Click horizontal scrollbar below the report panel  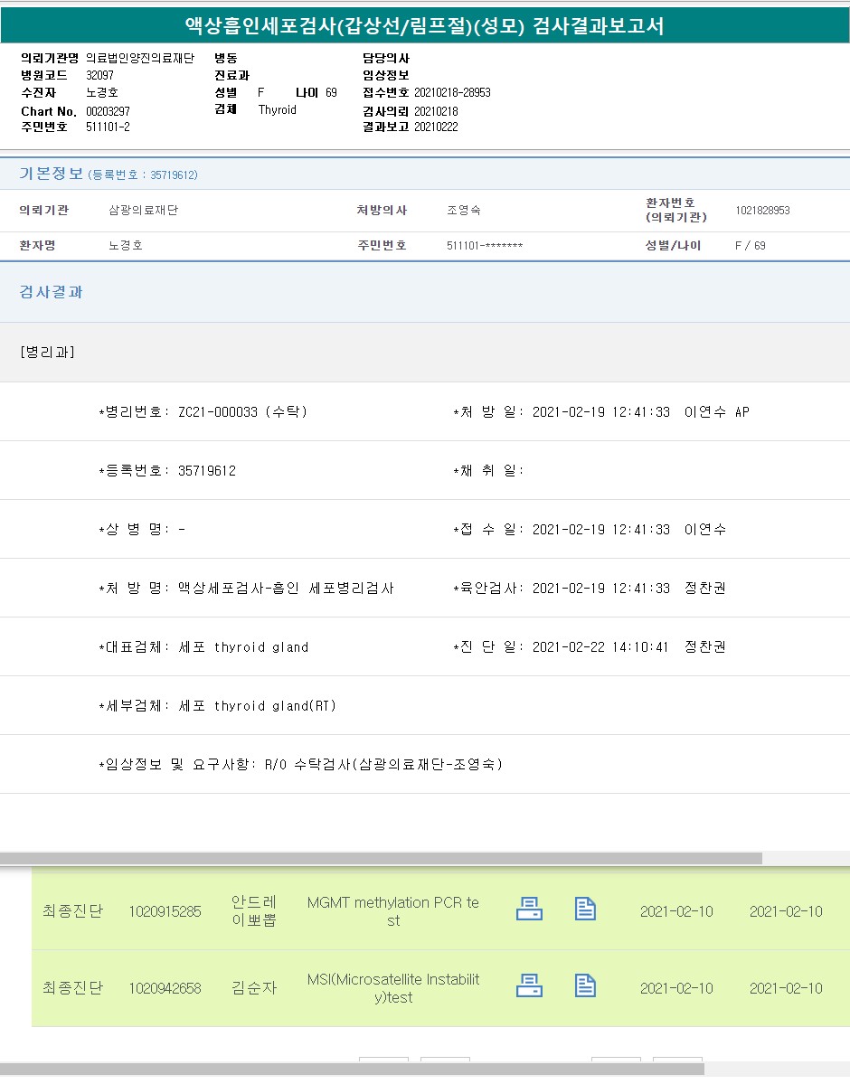point(380,858)
